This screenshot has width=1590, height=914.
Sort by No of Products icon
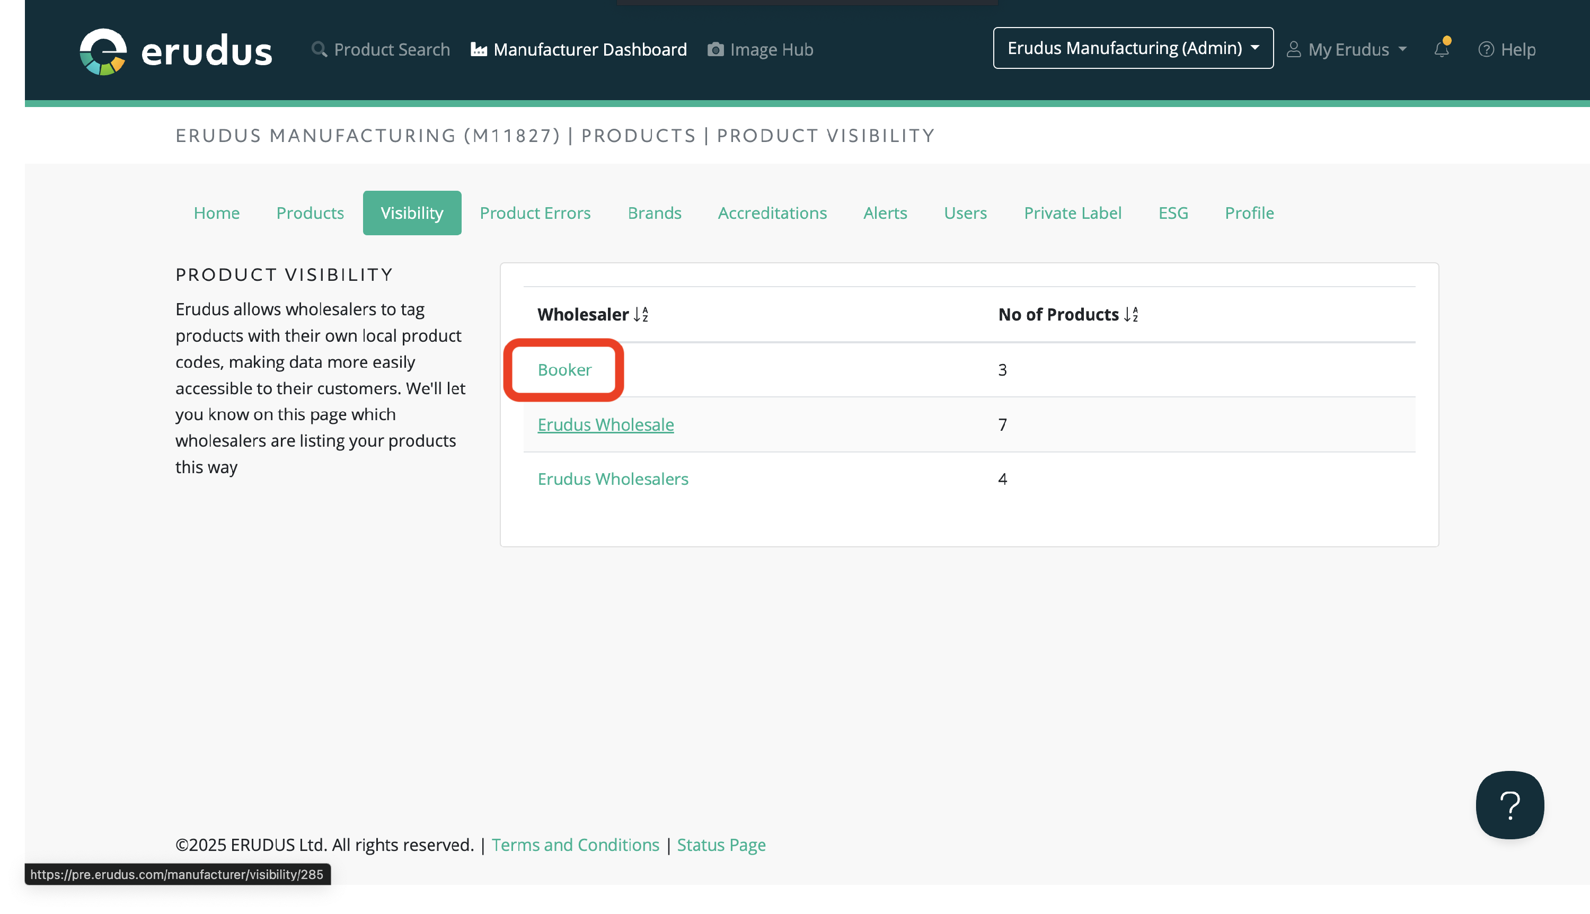[x=1130, y=314]
